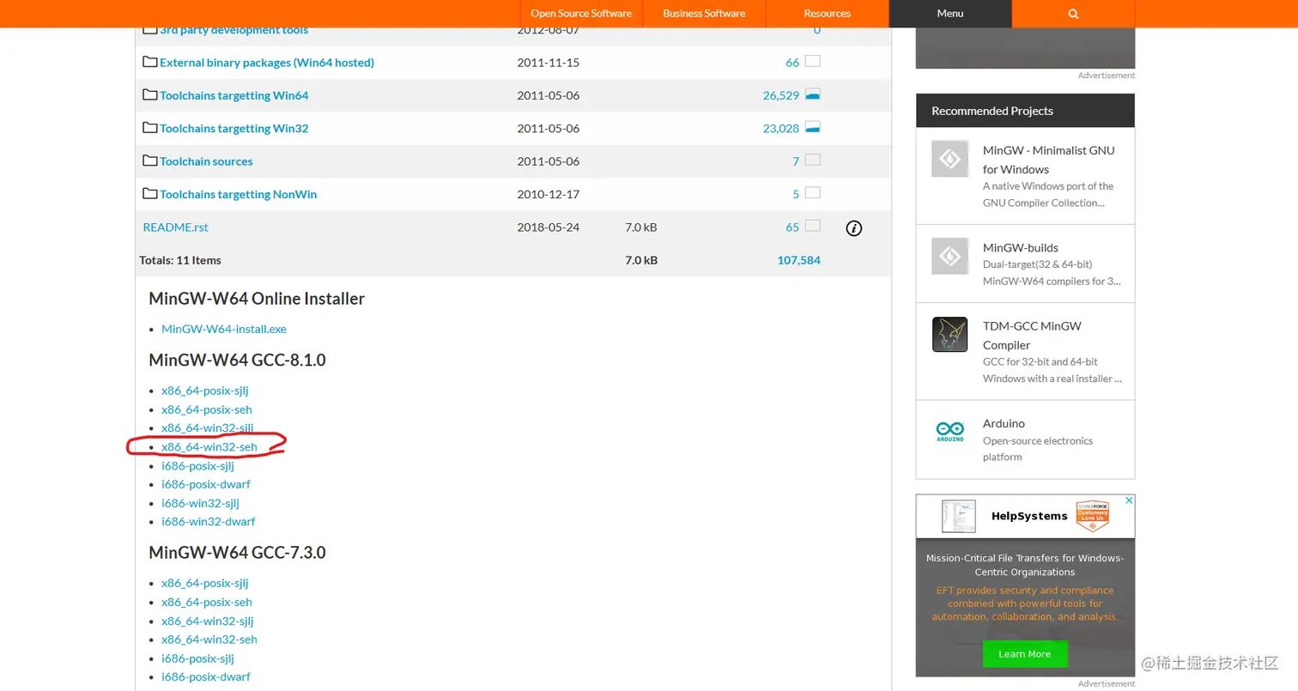Click the Toolchain sources stats chart icon
1298x691 pixels.
click(812, 161)
